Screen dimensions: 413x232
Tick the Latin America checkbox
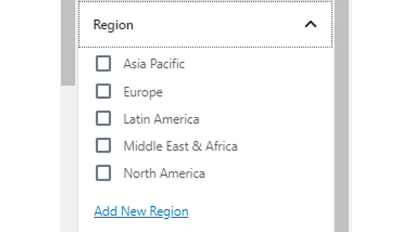pyautogui.click(x=103, y=119)
